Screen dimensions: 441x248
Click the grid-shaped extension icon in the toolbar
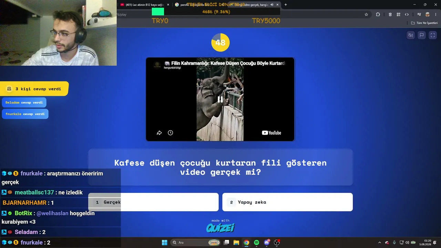398,14
